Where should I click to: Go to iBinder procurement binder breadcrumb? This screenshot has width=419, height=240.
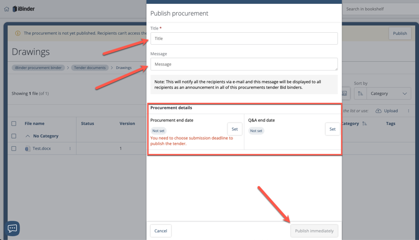[38, 68]
